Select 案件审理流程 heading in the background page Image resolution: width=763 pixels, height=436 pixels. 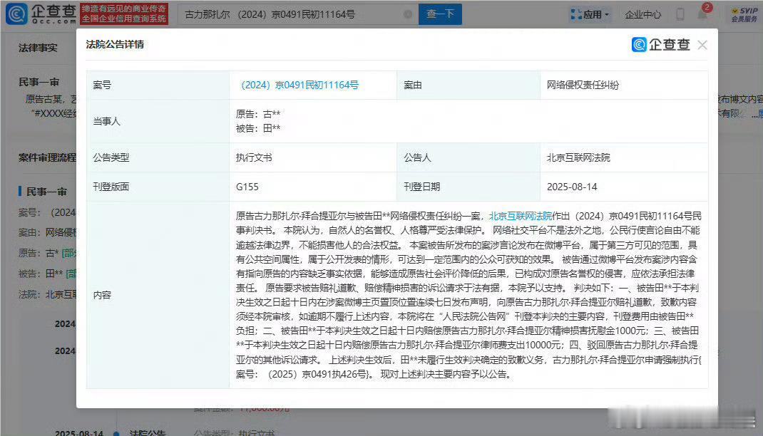[47, 157]
